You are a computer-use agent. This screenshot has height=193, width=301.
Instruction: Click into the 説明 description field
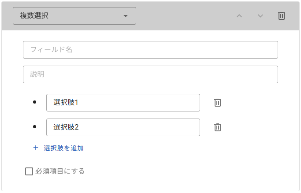pos(150,74)
